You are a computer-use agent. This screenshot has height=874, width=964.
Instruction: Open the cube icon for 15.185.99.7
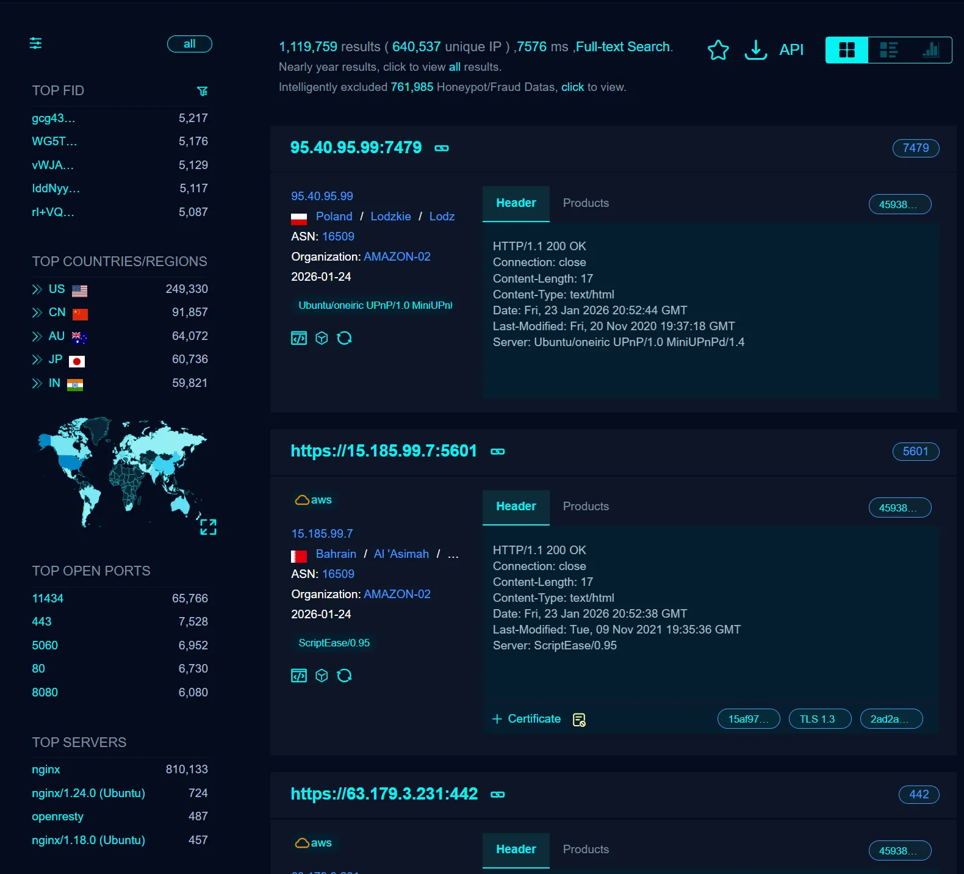coord(322,676)
